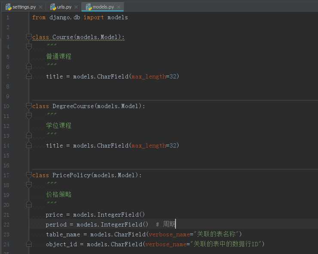318x254 pixels.
Task: Close the models.py tab
Action: pyautogui.click(x=119, y=7)
